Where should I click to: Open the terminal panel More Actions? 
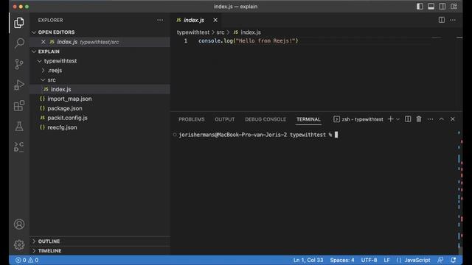point(430,119)
